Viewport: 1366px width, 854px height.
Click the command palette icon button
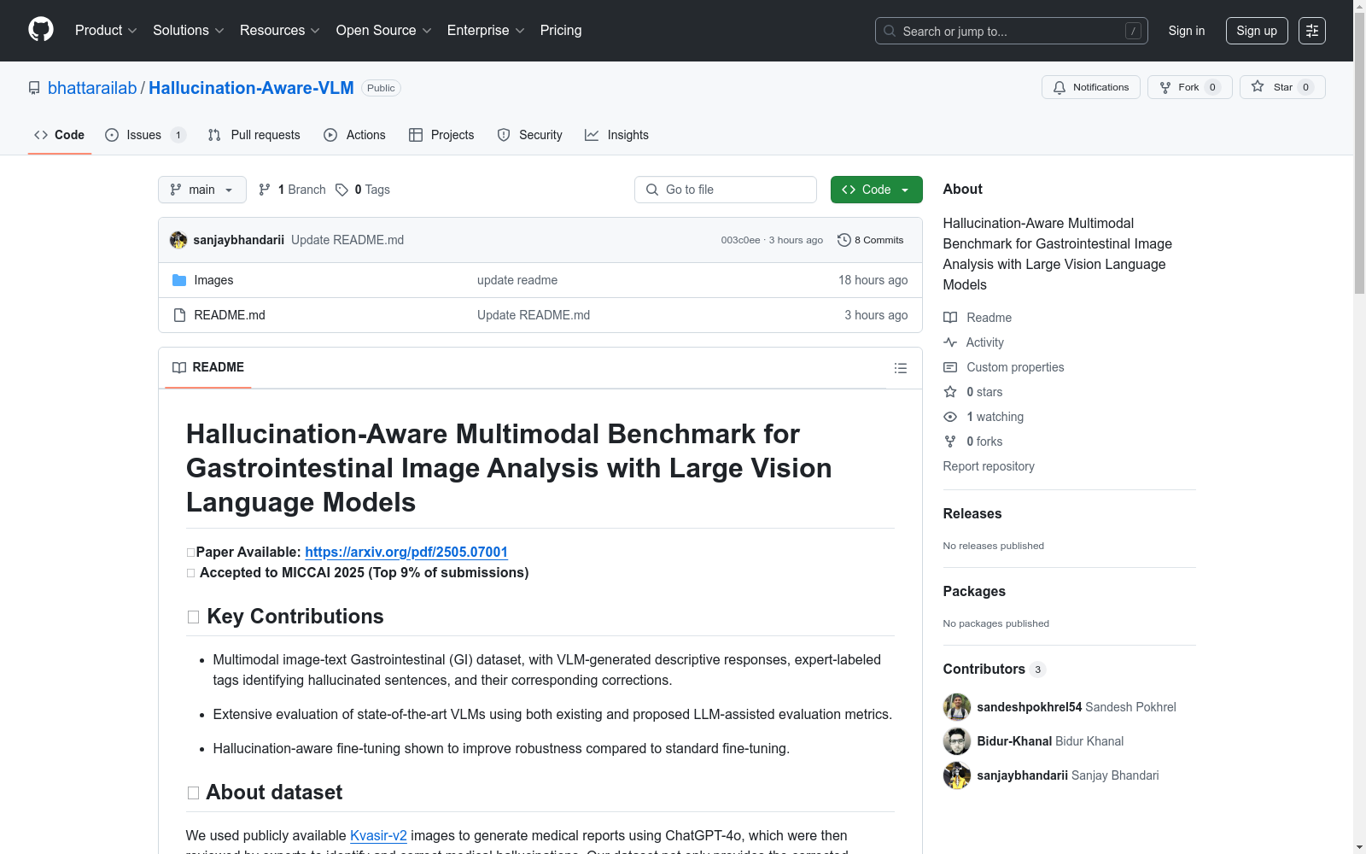tap(1311, 31)
